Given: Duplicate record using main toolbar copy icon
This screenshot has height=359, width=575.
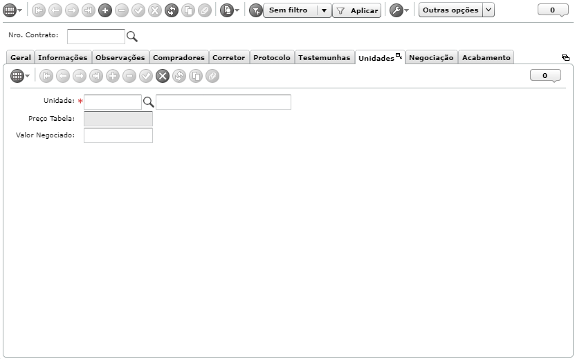Looking at the screenshot, I should point(188,10).
